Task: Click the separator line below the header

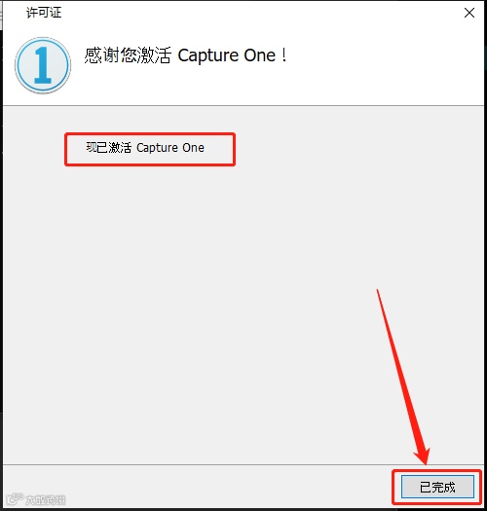Action: 243,105
